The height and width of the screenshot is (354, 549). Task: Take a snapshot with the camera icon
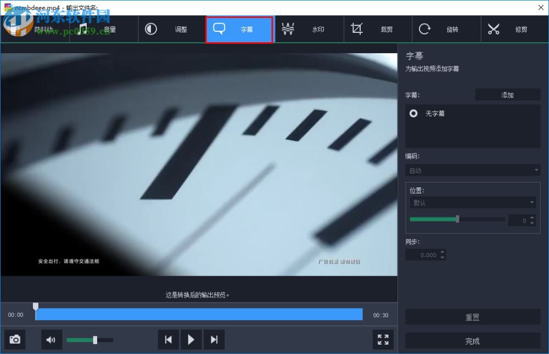(x=15, y=339)
